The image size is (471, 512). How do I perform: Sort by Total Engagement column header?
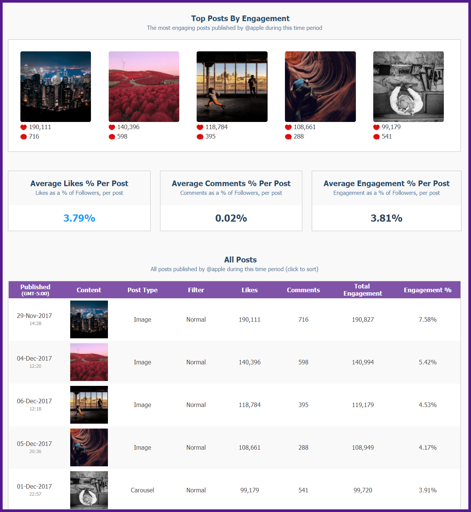point(362,290)
